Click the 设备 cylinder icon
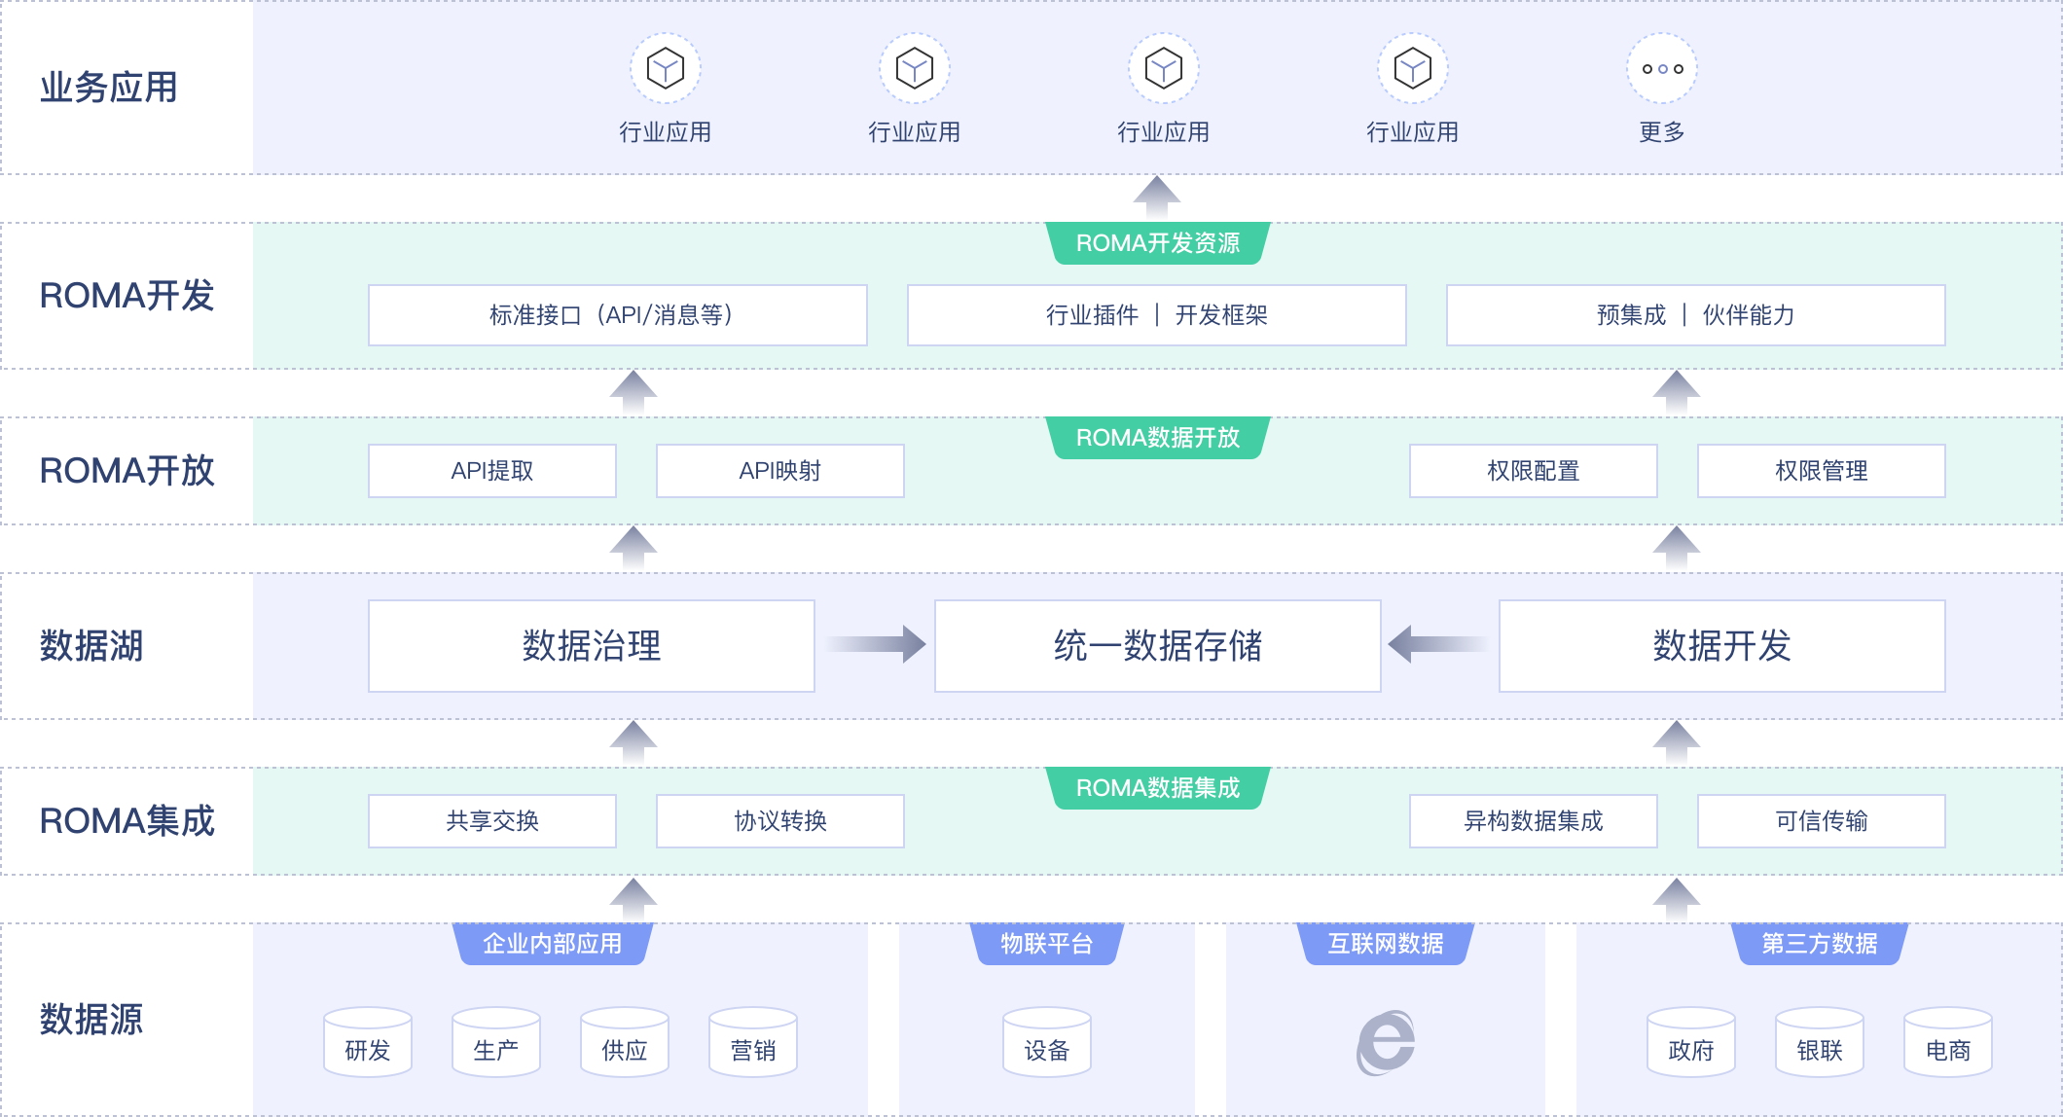2063x1117 pixels. coord(1047,1042)
